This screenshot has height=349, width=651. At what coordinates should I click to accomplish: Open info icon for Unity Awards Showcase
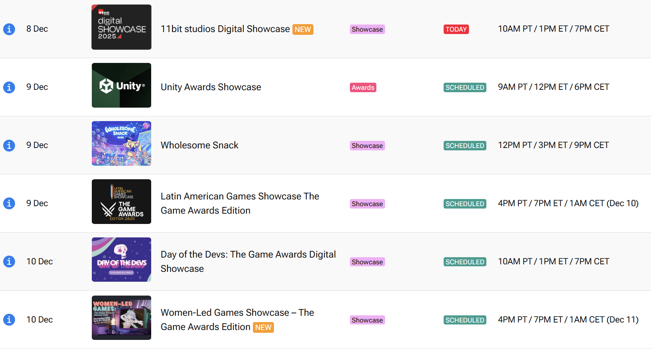pos(9,87)
